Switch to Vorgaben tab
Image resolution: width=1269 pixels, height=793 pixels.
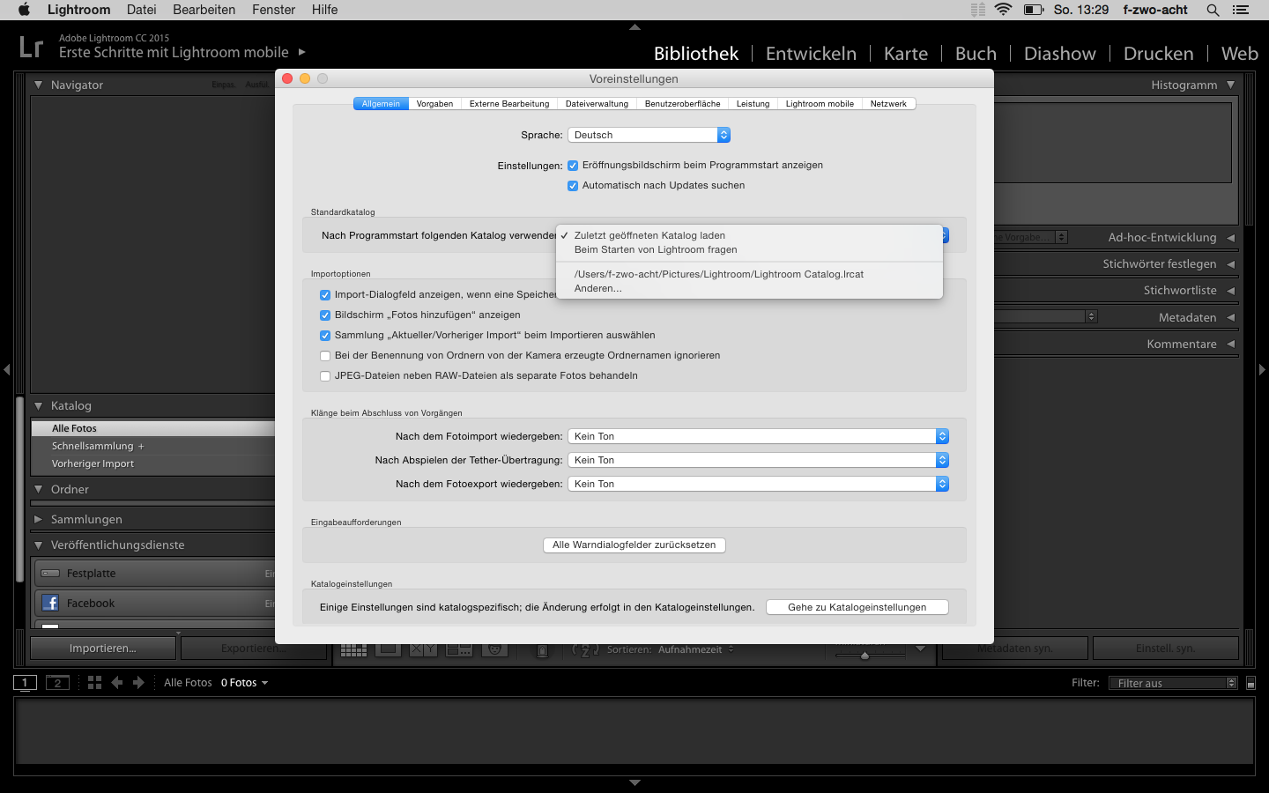pos(434,104)
